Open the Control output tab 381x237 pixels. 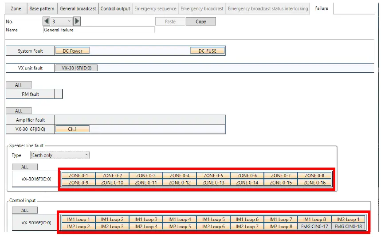click(115, 8)
